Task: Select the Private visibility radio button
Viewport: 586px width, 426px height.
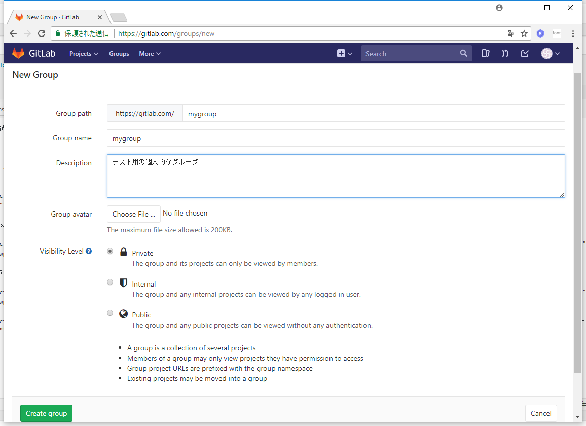Action: coord(110,251)
